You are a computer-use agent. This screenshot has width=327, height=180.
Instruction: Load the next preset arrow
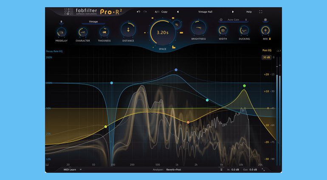tap(233, 12)
